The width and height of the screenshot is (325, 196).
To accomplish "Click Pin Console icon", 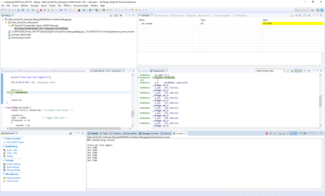I will 301,133.
